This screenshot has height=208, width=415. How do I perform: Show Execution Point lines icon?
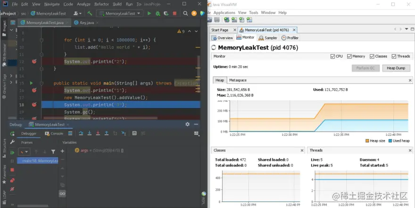click(70, 133)
